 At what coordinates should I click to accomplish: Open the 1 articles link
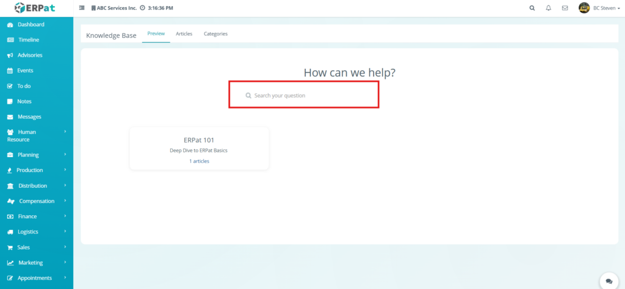199,161
